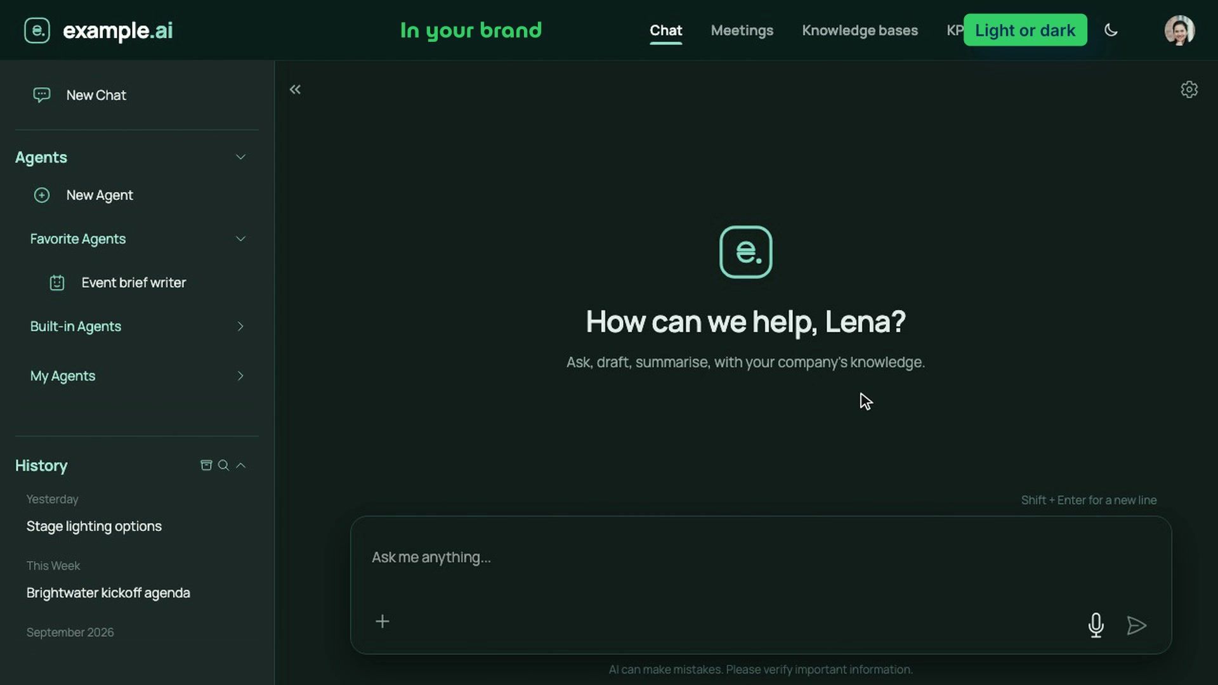The height and width of the screenshot is (685, 1218).
Task: Click the example.ai logo icon in header
Action: (37, 30)
